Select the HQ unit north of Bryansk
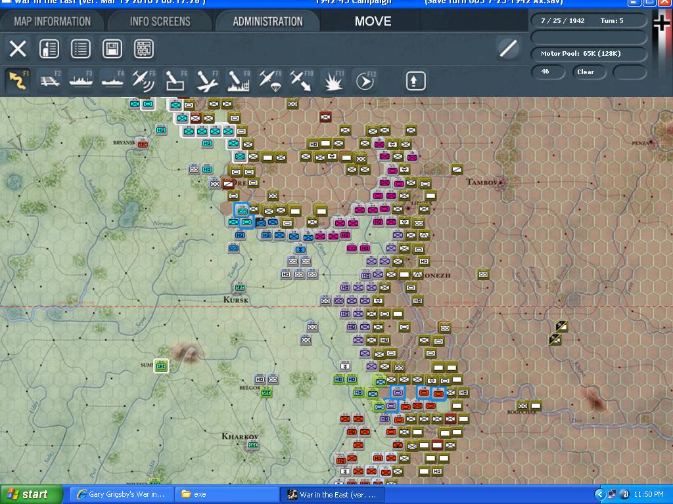The width and height of the screenshot is (673, 504). (161, 130)
